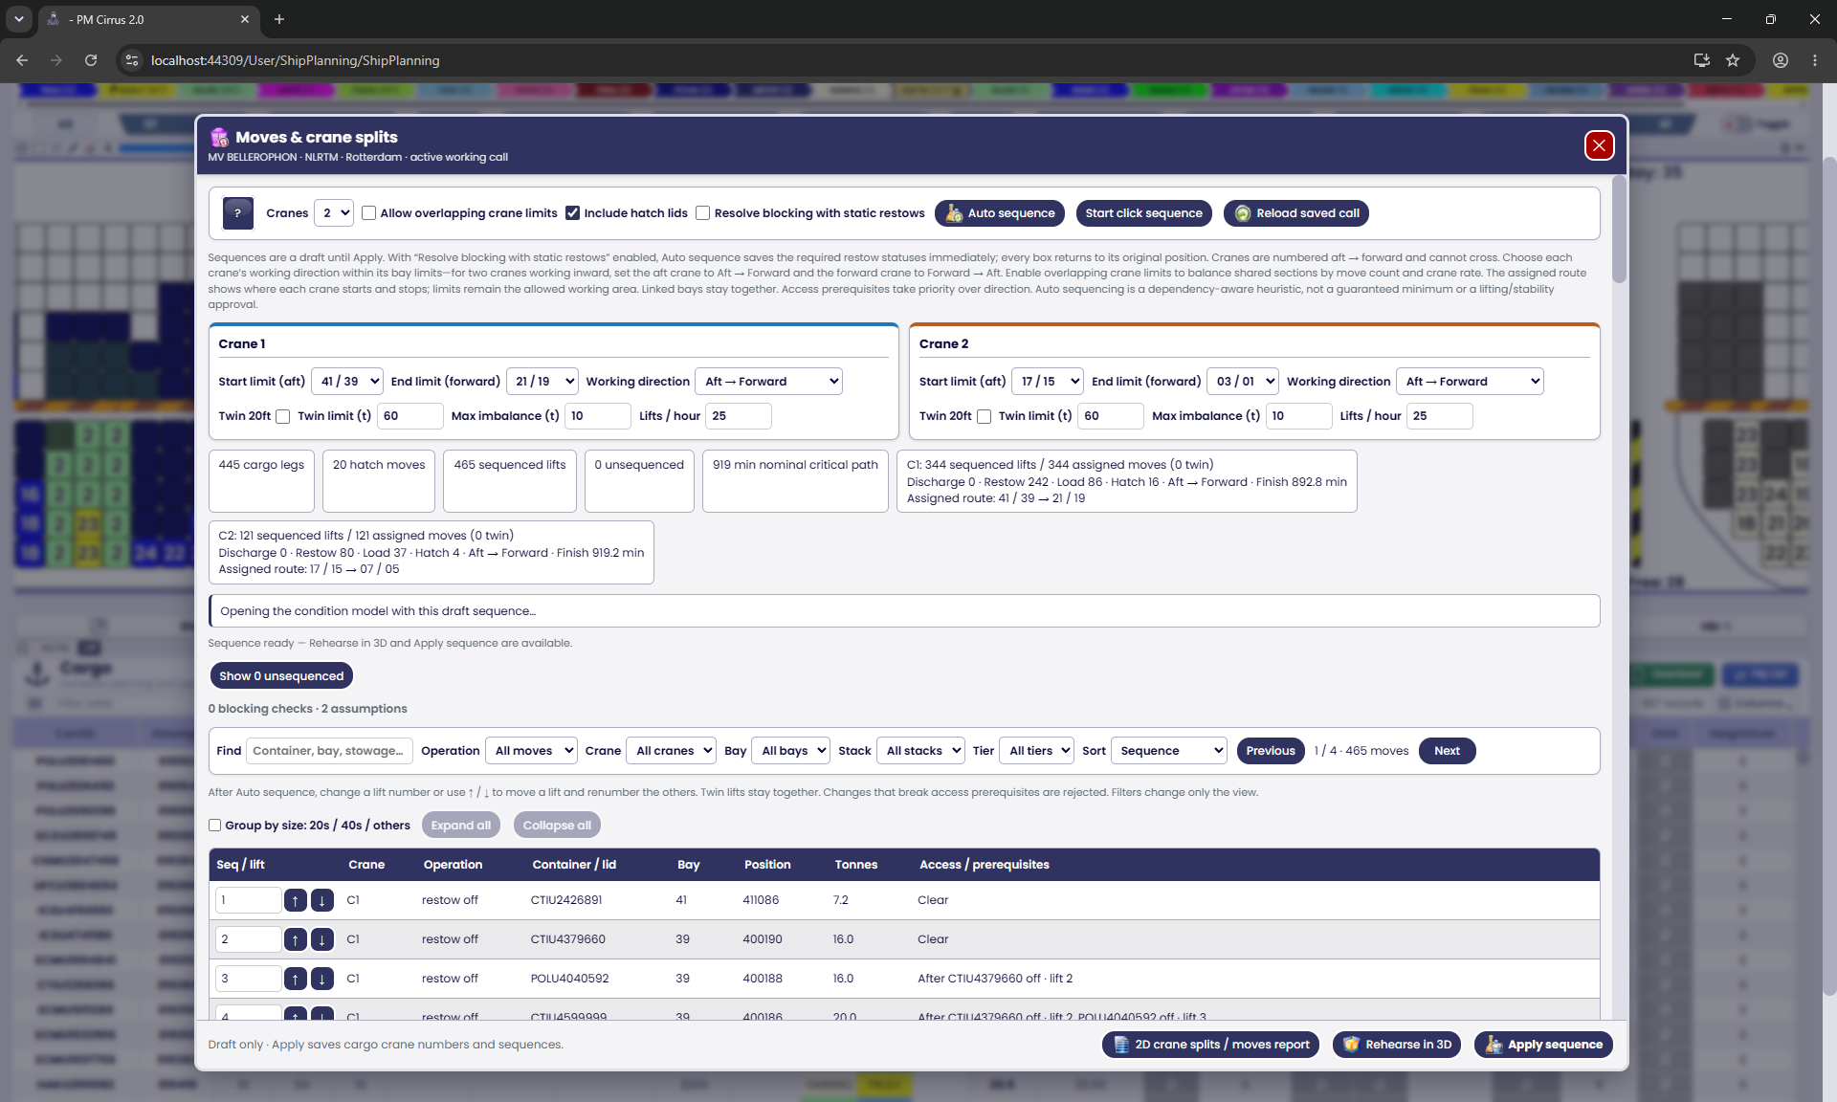Image resolution: width=1837 pixels, height=1102 pixels.
Task: Open 2D crane splits / moves report
Action: click(x=1211, y=1045)
